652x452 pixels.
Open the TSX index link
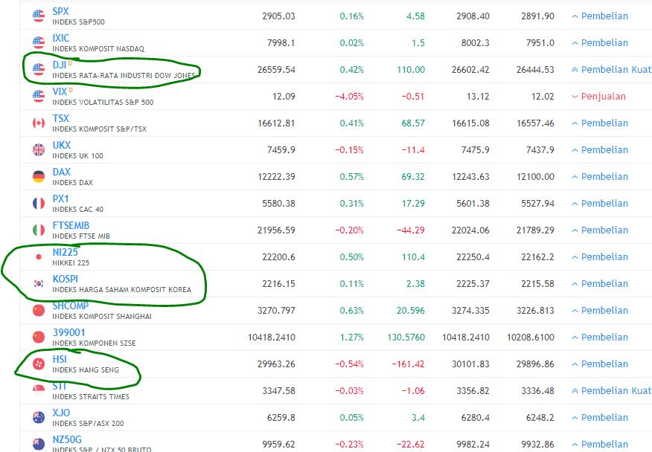pos(61,118)
